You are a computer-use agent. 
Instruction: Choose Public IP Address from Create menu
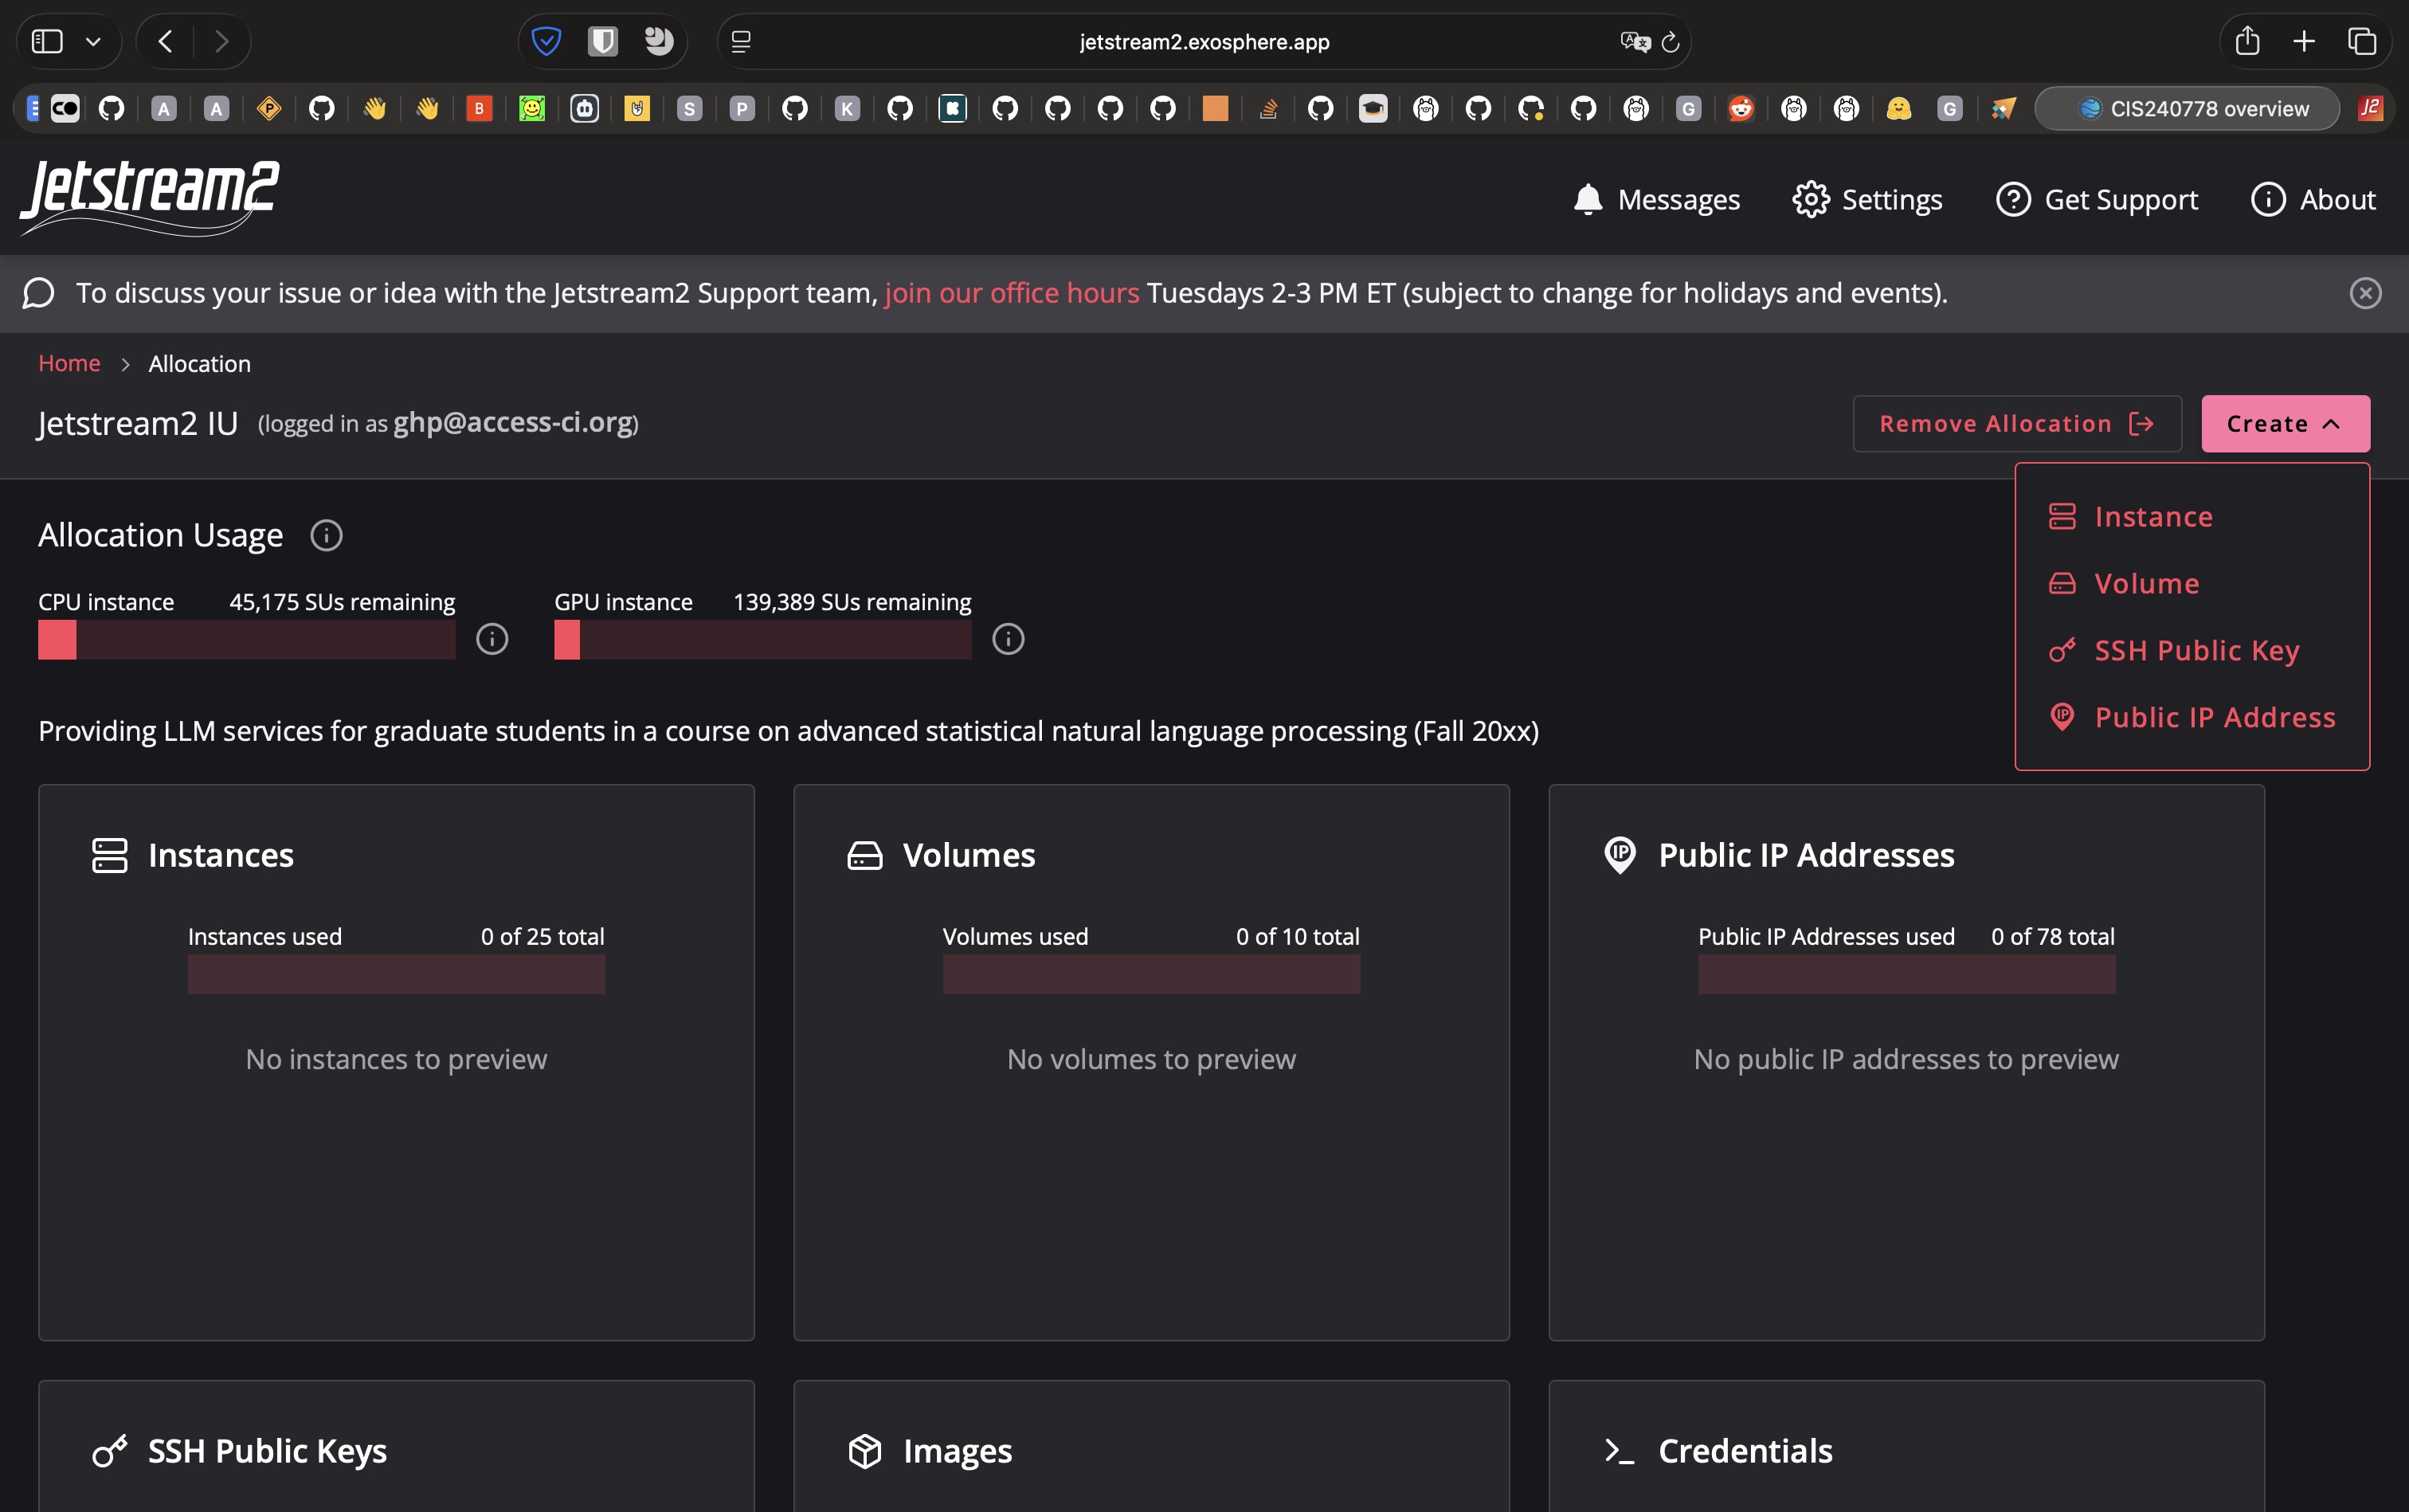[x=2192, y=717]
